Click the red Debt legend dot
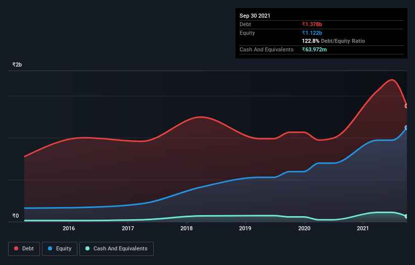 click(x=16, y=248)
